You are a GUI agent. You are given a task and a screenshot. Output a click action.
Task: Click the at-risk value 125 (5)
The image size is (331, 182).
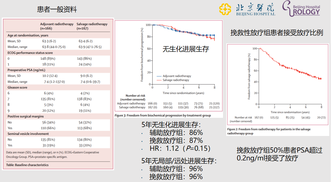[x=274, y=118]
